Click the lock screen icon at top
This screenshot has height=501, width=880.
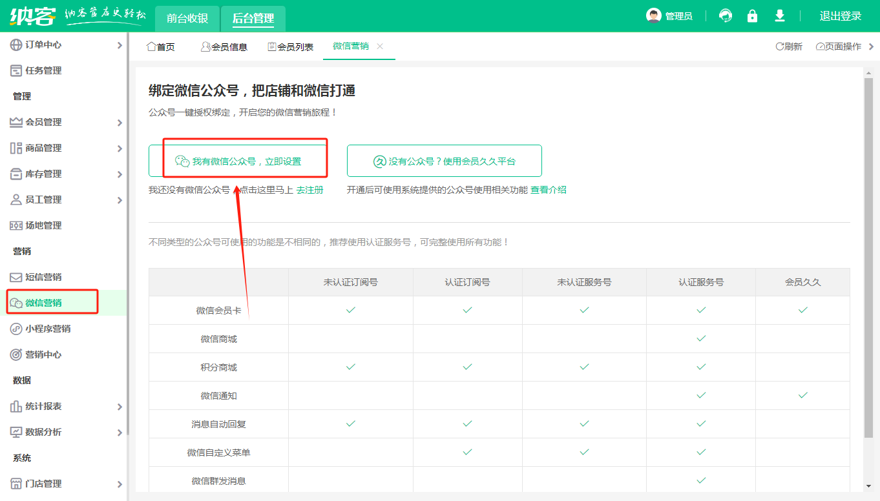click(x=751, y=15)
